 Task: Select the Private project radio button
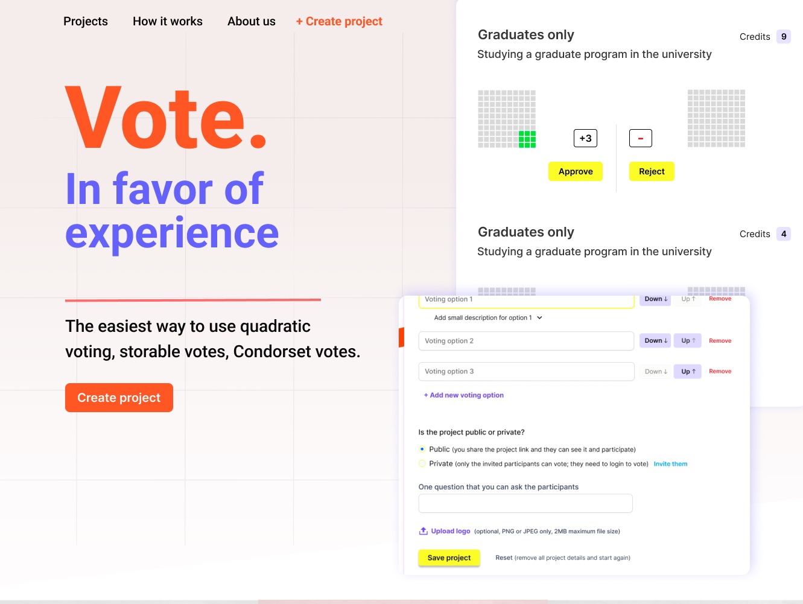coord(422,463)
